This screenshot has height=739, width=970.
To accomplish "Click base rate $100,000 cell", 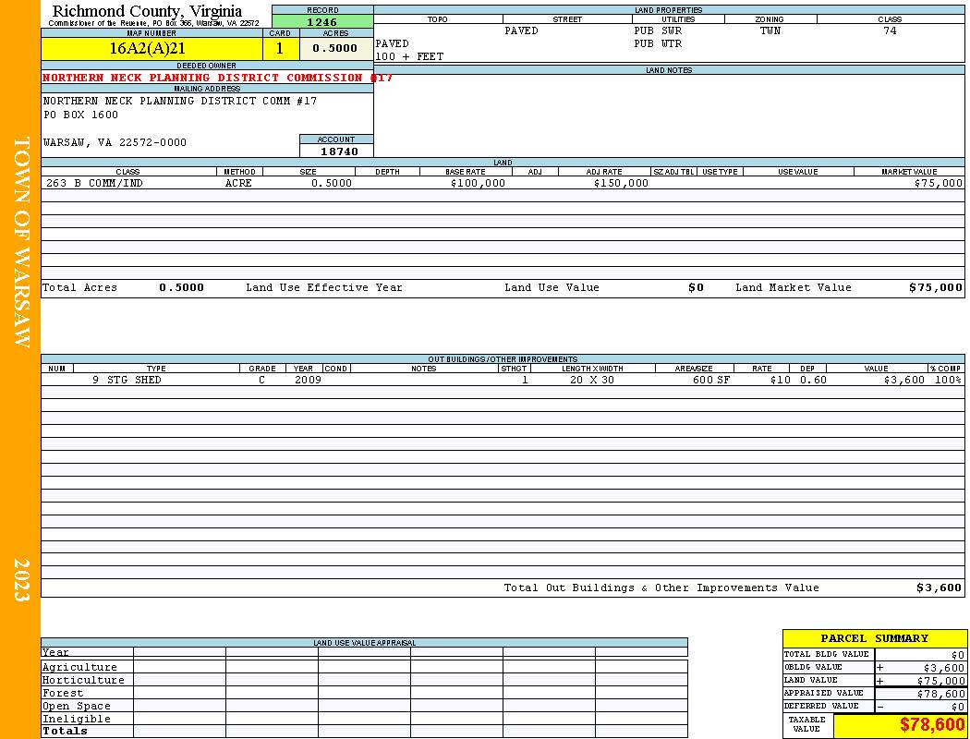I will [x=478, y=183].
